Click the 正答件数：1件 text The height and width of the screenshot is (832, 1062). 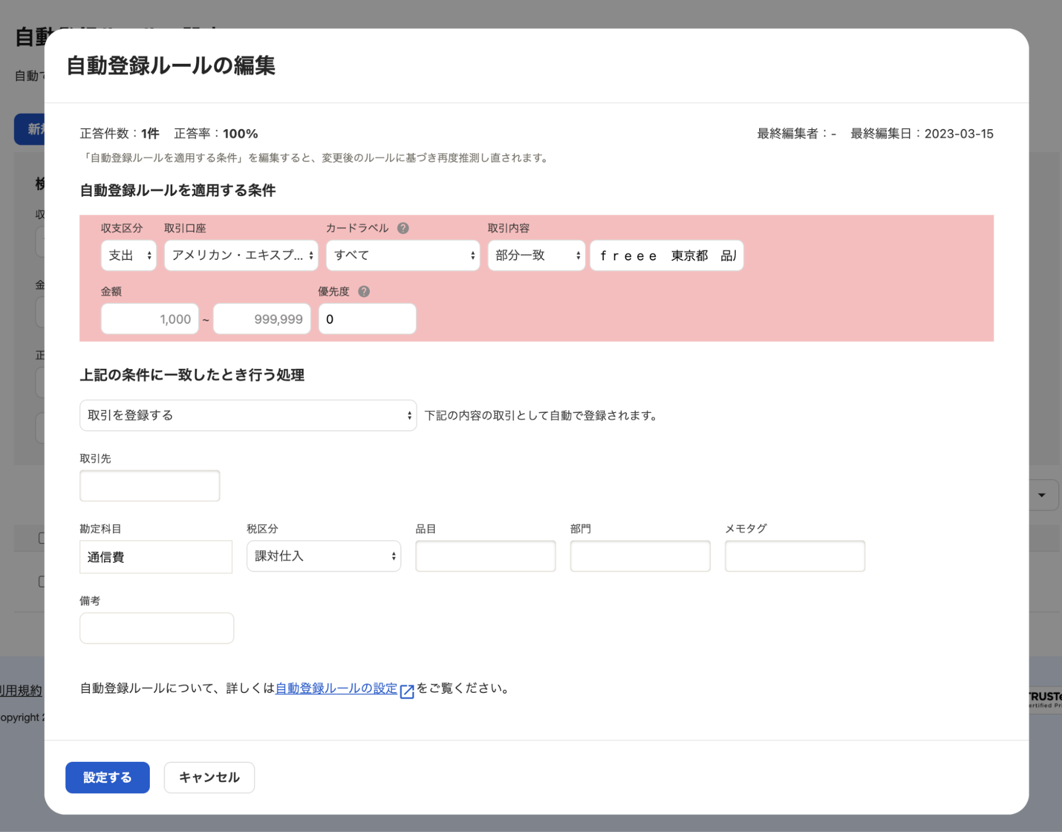[120, 134]
